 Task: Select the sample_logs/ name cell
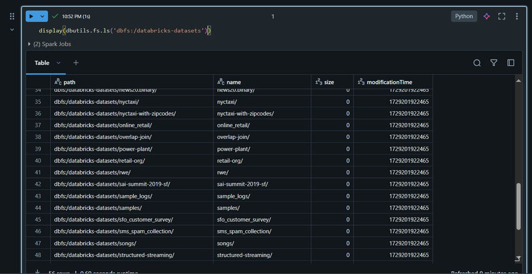click(262, 196)
